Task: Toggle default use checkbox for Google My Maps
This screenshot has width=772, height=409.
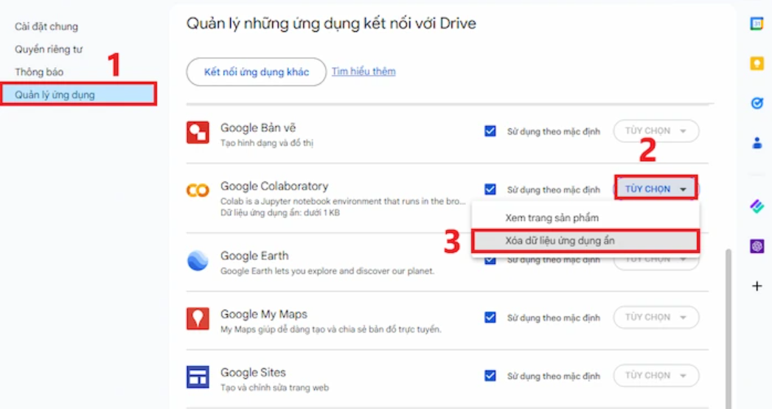Action: click(x=490, y=317)
